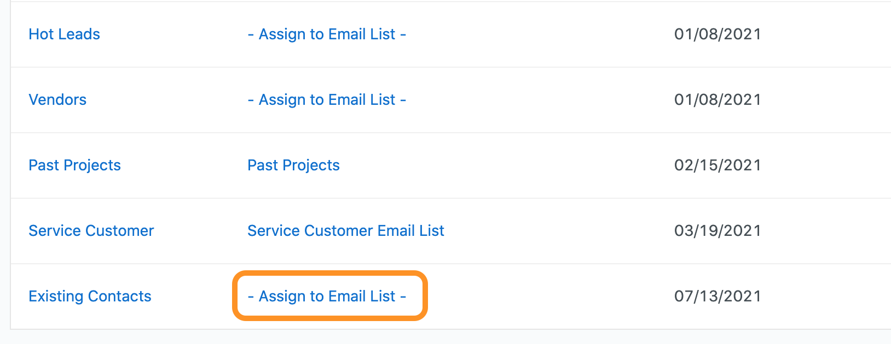Open the Service Customer group link
891x344 pixels.
coord(91,230)
